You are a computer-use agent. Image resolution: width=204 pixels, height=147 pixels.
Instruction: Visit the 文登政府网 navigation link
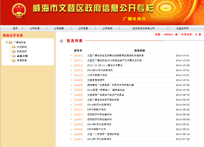point(182,28)
